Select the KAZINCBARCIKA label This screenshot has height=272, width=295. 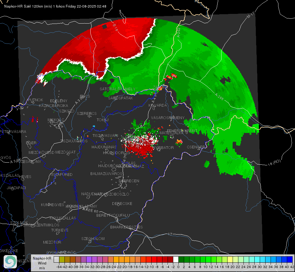[53, 106]
